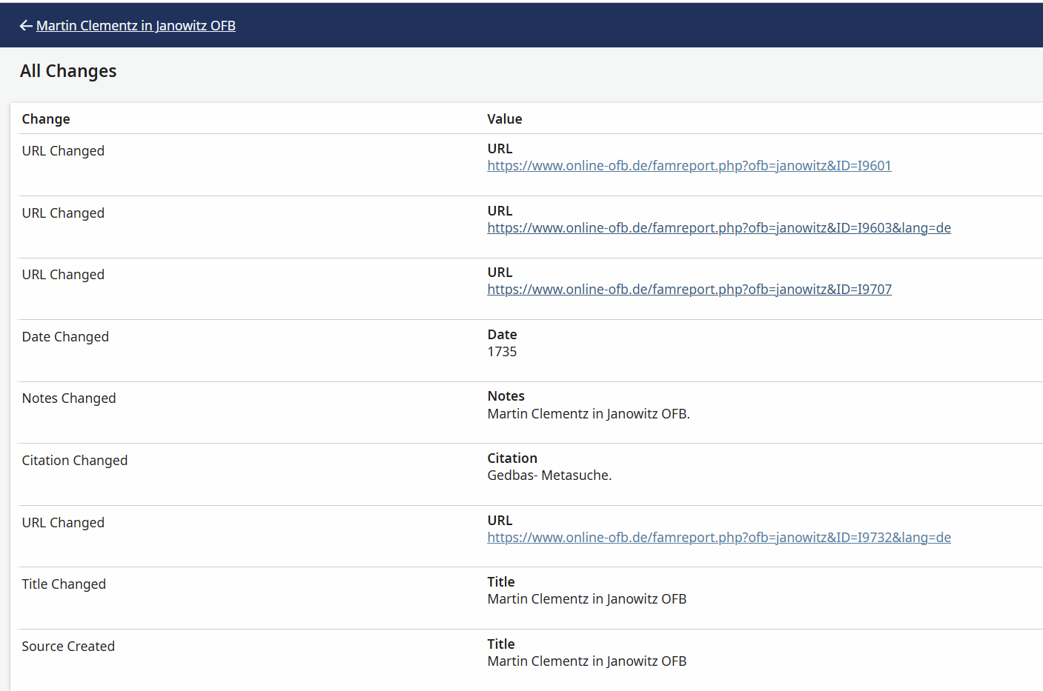Click the Change column header
Image resolution: width=1043 pixels, height=691 pixels.
46,119
